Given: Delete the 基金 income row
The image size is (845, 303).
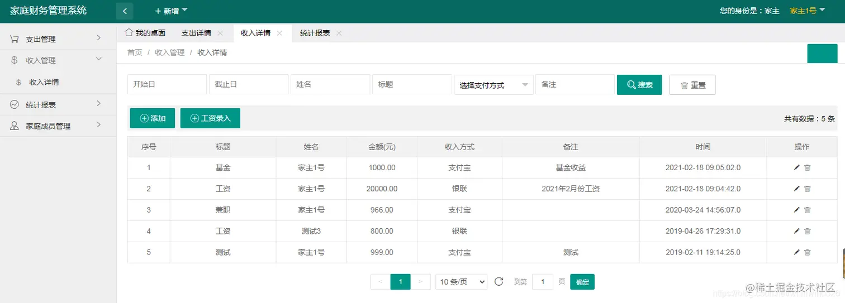Looking at the screenshot, I should tap(808, 167).
